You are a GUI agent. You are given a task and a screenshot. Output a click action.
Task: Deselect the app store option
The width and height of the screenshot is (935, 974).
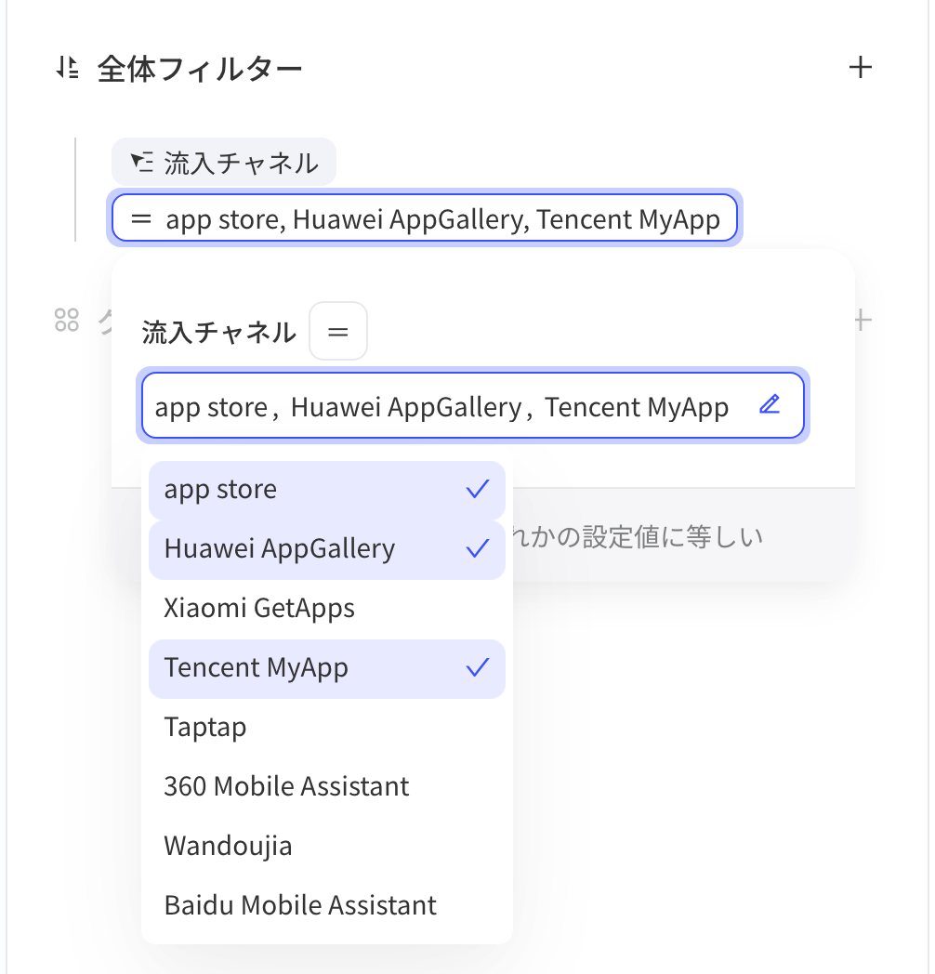(327, 490)
